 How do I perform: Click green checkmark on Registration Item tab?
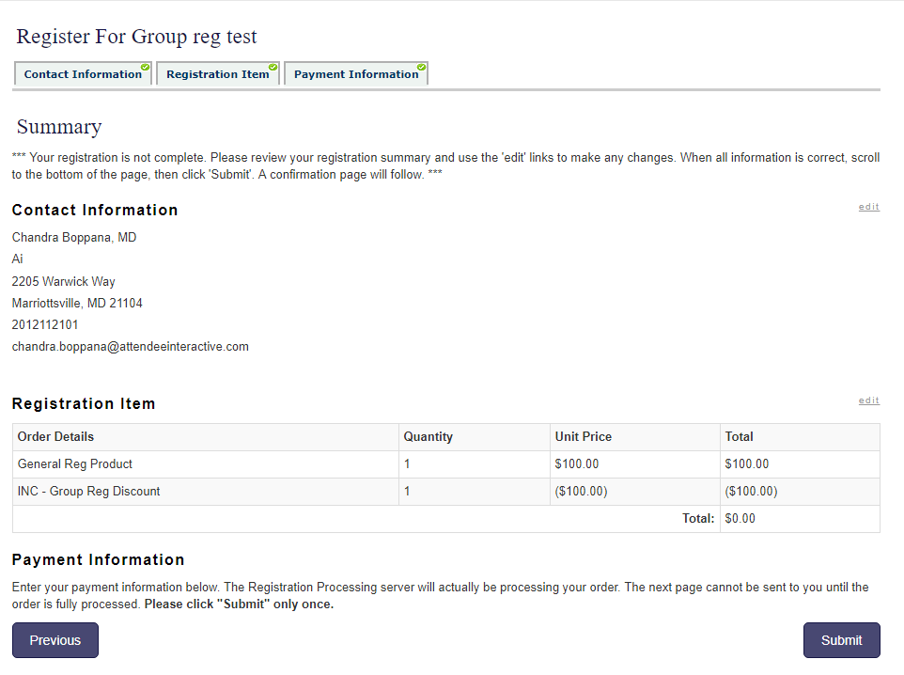[273, 67]
